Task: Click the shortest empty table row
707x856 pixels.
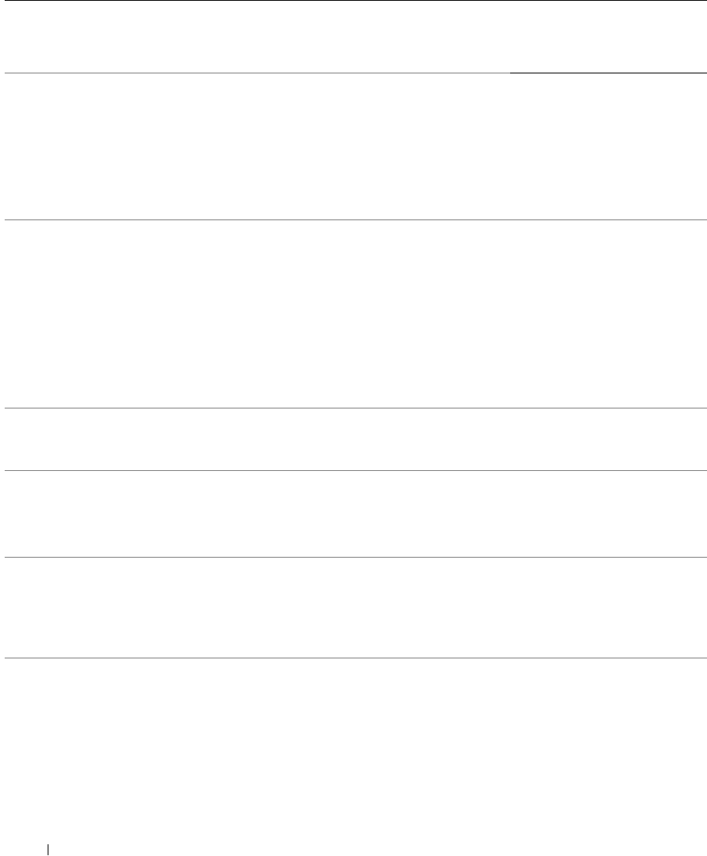Action: [x=353, y=439]
